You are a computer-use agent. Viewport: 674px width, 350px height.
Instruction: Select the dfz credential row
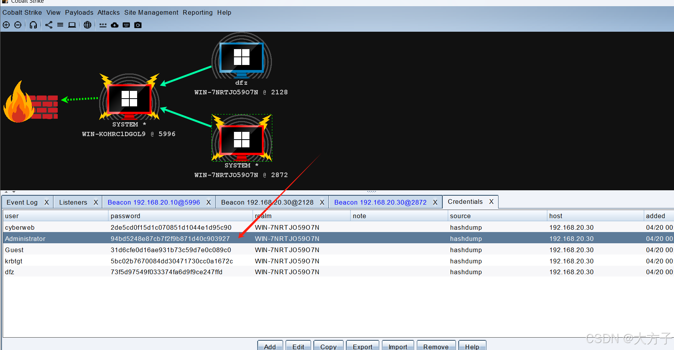tap(339, 272)
